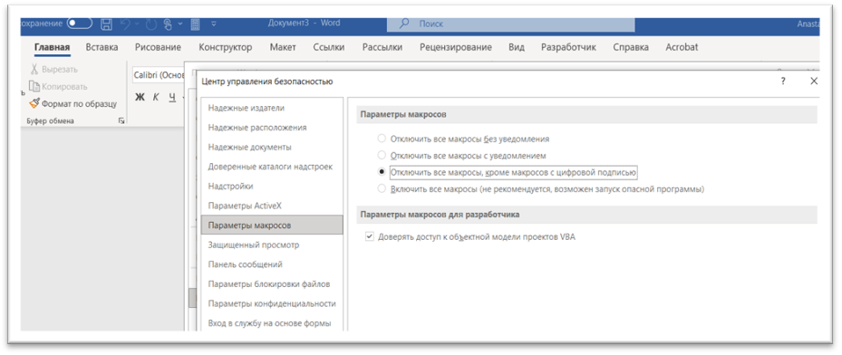The width and height of the screenshot is (842, 355).
Task: Toggle bold Ж formatting
Action: (140, 97)
